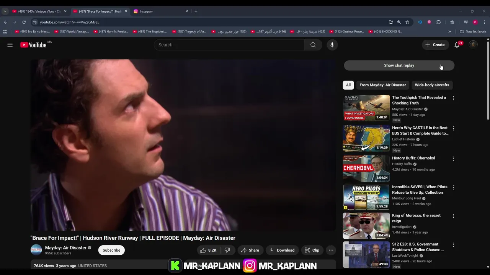Image resolution: width=490 pixels, height=275 pixels.
Task: Like the video with thumbs up
Action: pos(208,250)
